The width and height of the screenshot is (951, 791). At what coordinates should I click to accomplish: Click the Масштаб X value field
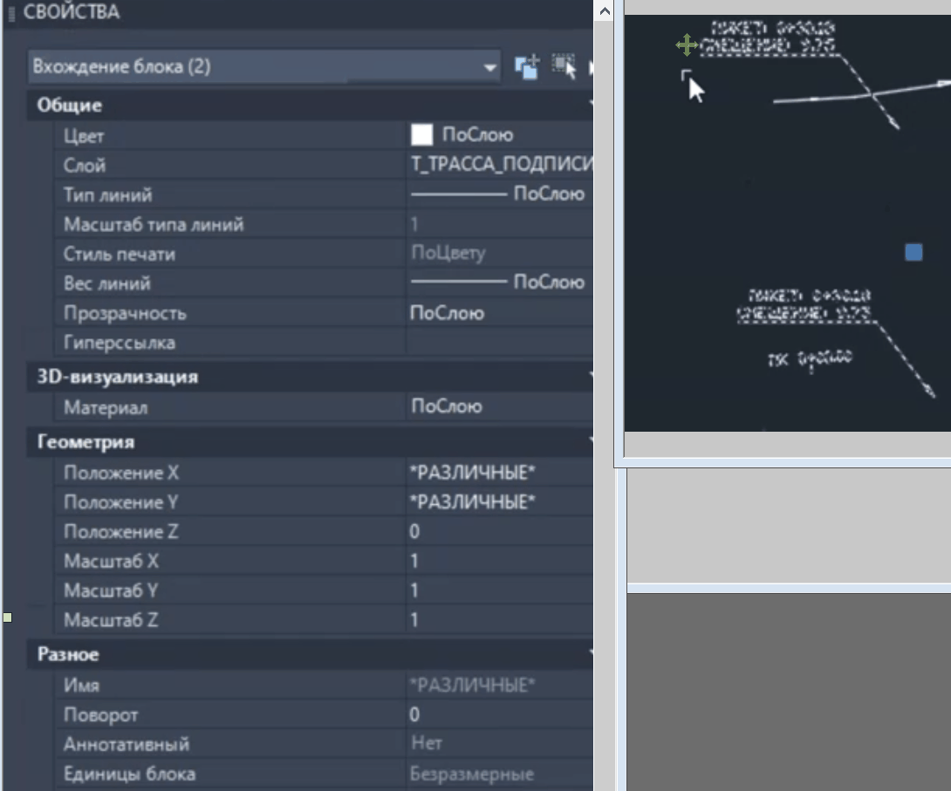(497, 562)
